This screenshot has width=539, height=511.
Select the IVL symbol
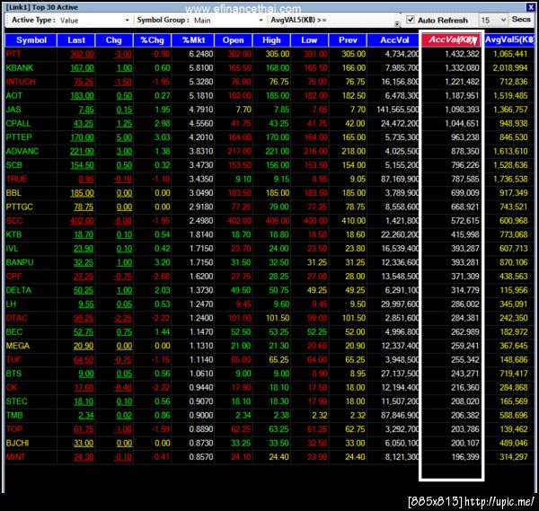(x=12, y=249)
